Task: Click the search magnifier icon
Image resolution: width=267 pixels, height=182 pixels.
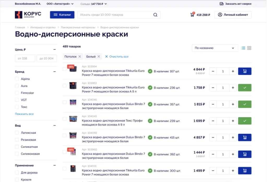Action: click(155, 15)
